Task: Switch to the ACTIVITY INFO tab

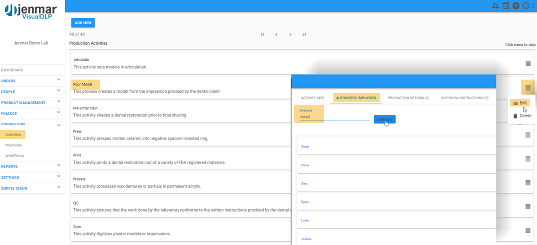Action: click(x=312, y=98)
